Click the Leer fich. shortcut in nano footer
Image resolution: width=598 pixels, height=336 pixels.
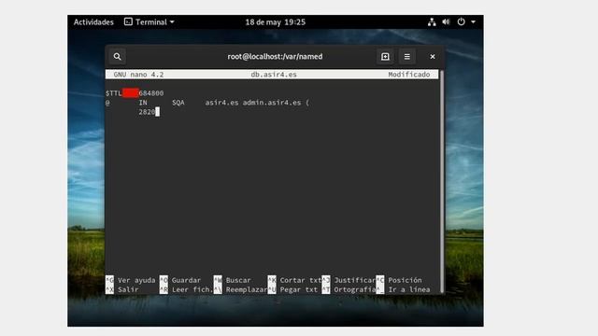pyautogui.click(x=186, y=290)
